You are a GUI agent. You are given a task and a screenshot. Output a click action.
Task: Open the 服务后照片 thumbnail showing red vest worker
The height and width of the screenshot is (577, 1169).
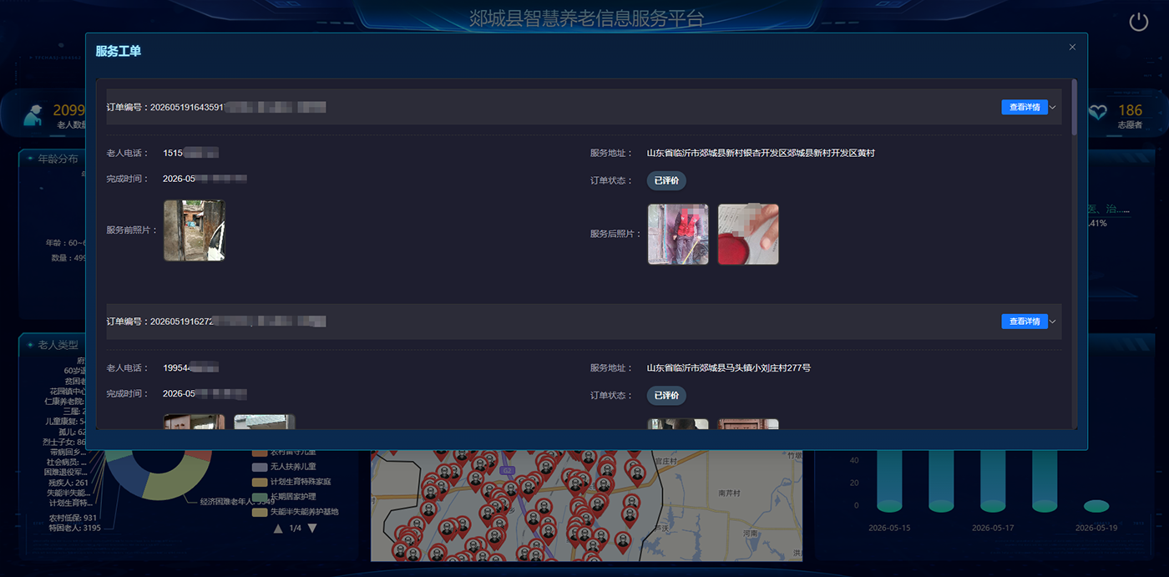click(x=678, y=234)
